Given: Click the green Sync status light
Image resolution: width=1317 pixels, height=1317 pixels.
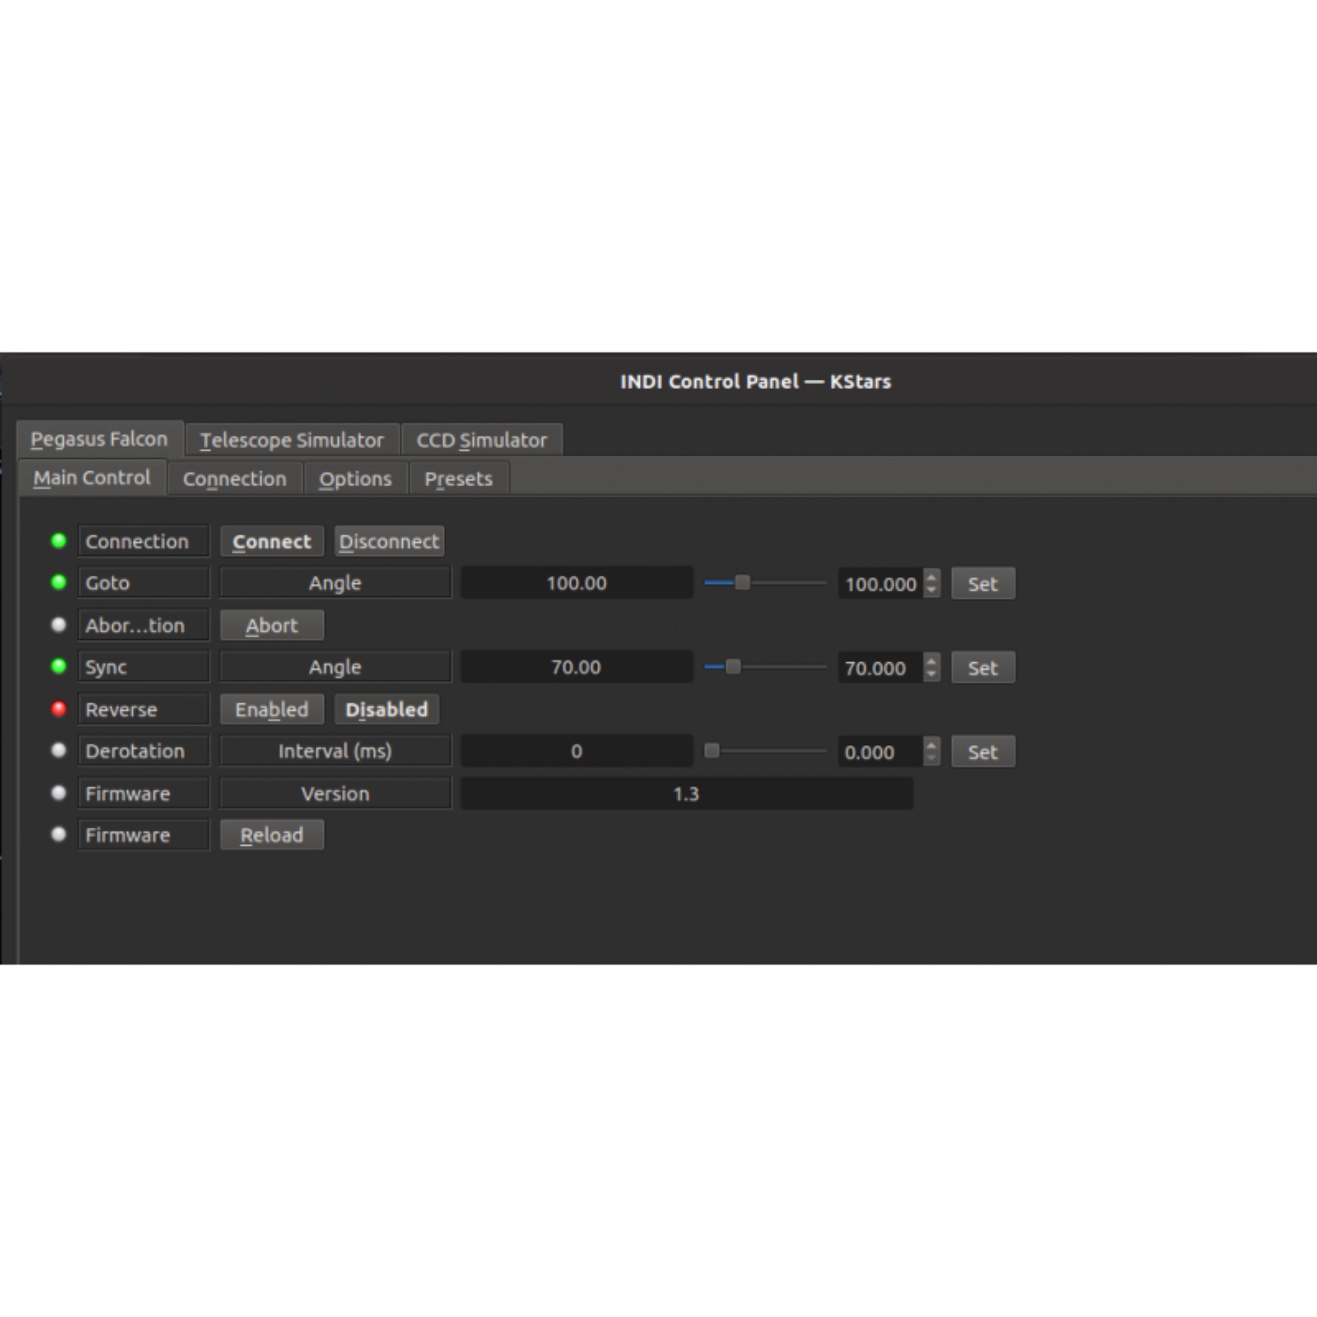Looking at the screenshot, I should 58,666.
